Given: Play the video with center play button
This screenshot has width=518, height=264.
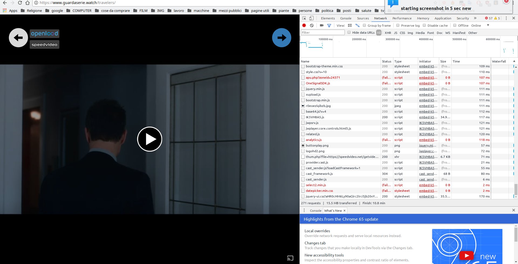Looking at the screenshot, I should [x=150, y=139].
